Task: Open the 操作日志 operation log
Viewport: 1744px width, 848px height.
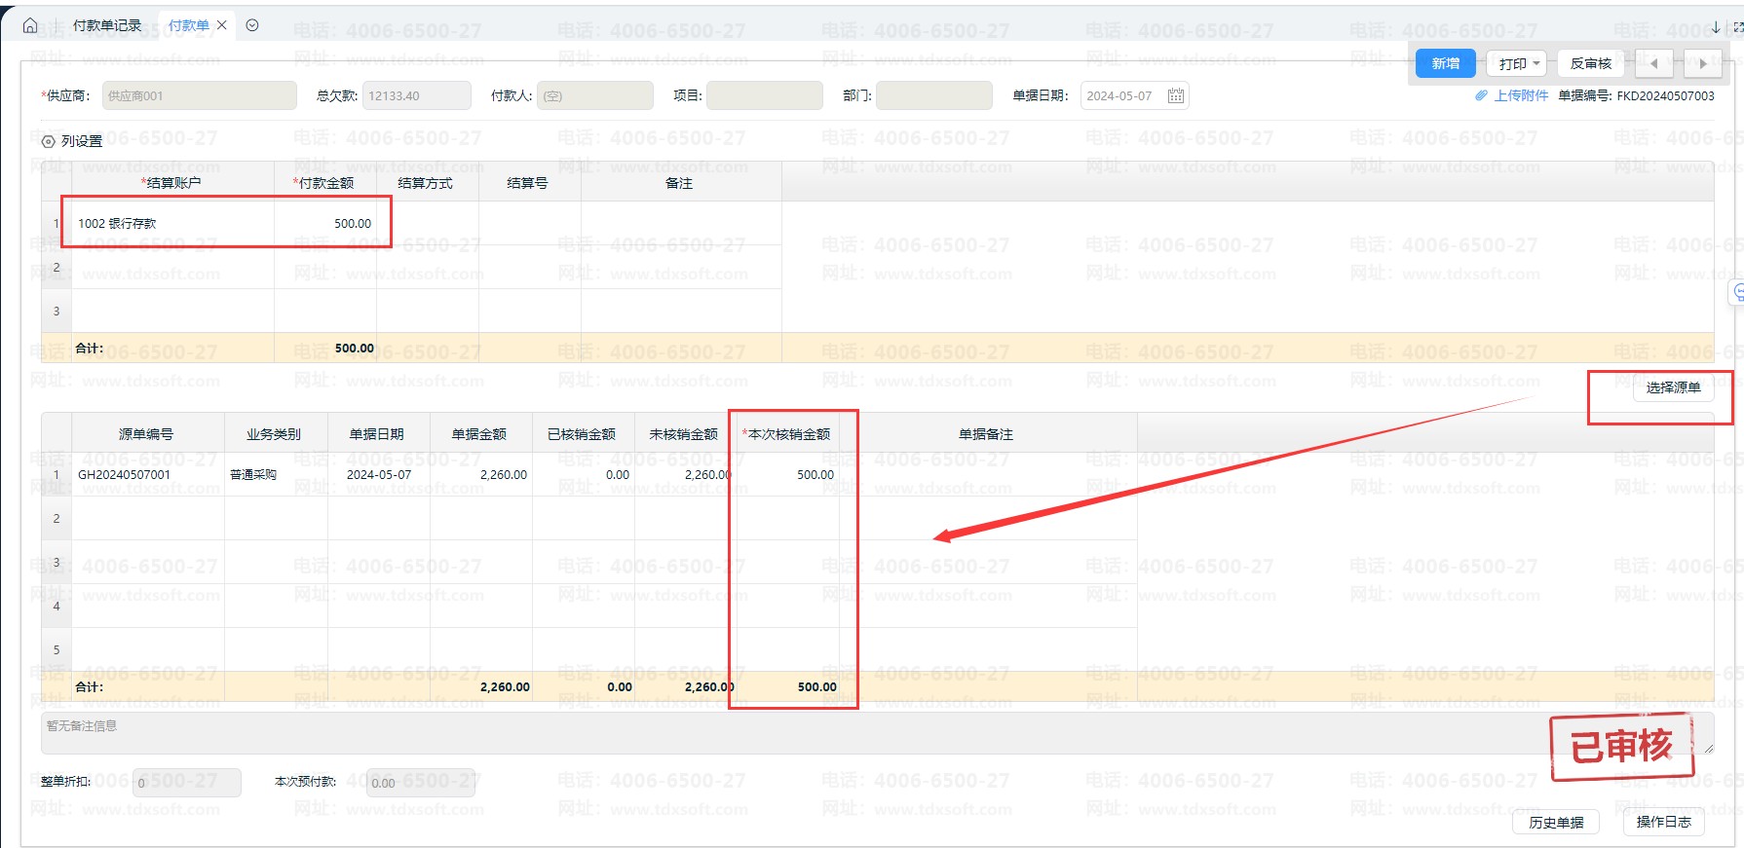Action: 1663,822
